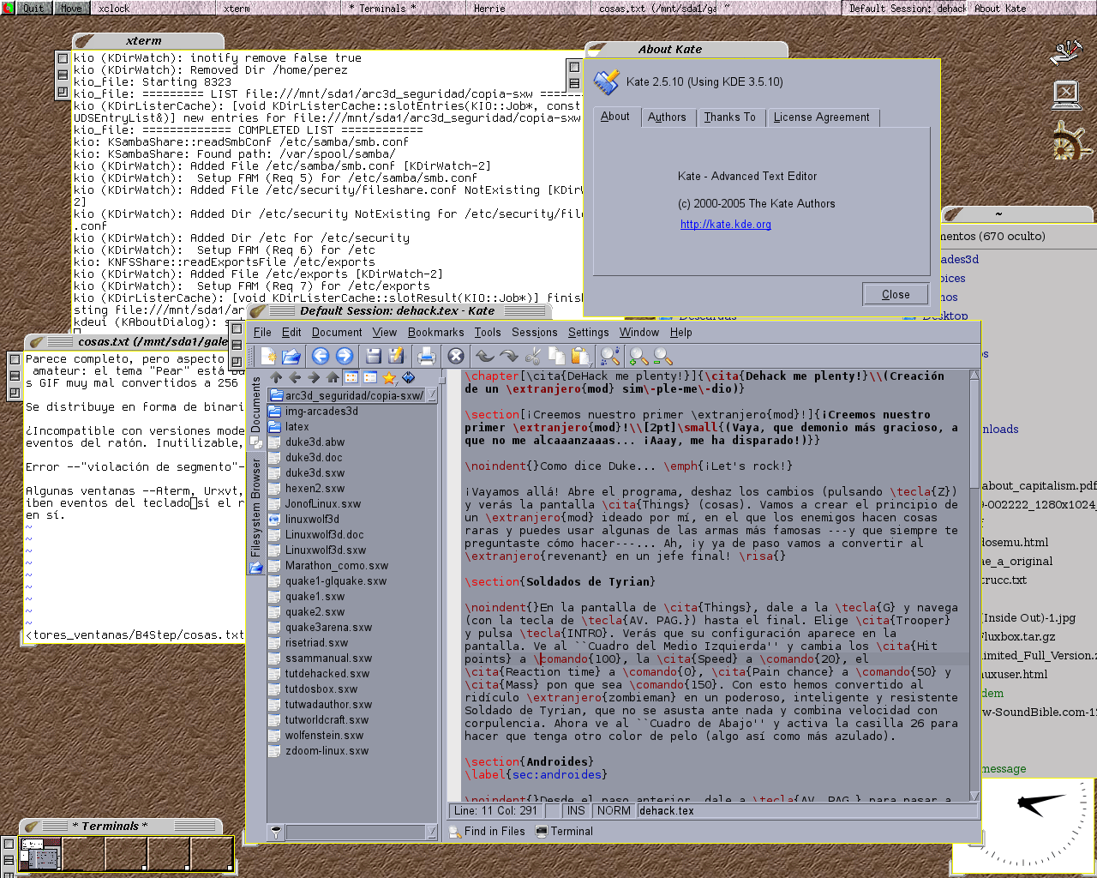Open the Tools menu in Kate

tap(488, 333)
